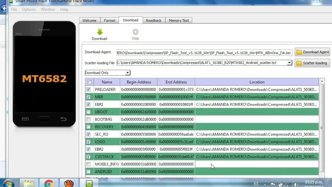The image size is (332, 187).
Task: Check the MOBILE_INFO partition checkbox
Action: click(88, 164)
